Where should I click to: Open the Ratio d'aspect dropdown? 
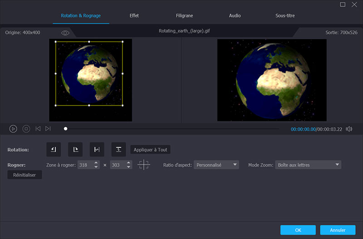tap(216, 165)
